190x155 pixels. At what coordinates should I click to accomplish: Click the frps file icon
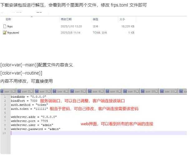point(4,26)
